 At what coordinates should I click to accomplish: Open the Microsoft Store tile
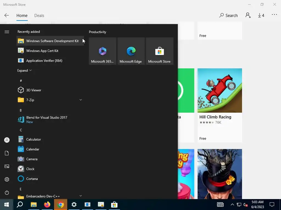click(x=159, y=51)
